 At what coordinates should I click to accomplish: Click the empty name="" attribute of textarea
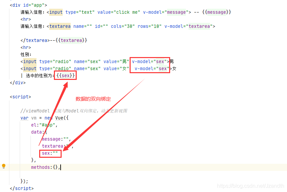coord(82,27)
